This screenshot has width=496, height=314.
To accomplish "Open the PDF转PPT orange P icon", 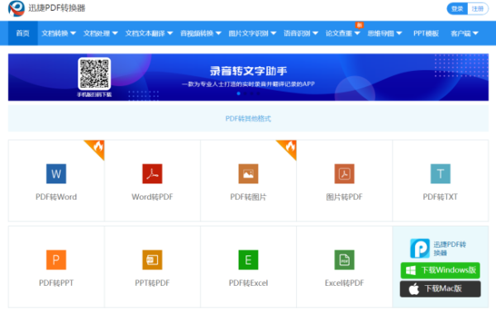I will (x=56, y=259).
